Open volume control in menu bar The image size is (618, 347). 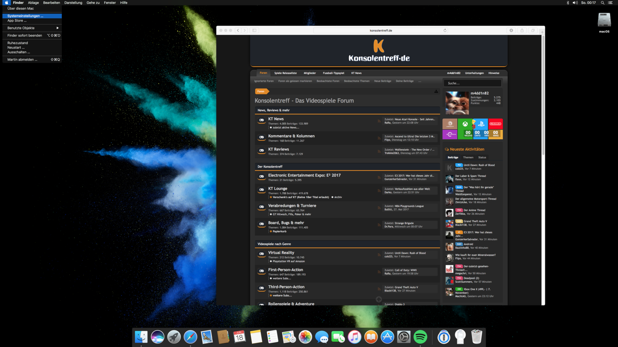tap(575, 3)
